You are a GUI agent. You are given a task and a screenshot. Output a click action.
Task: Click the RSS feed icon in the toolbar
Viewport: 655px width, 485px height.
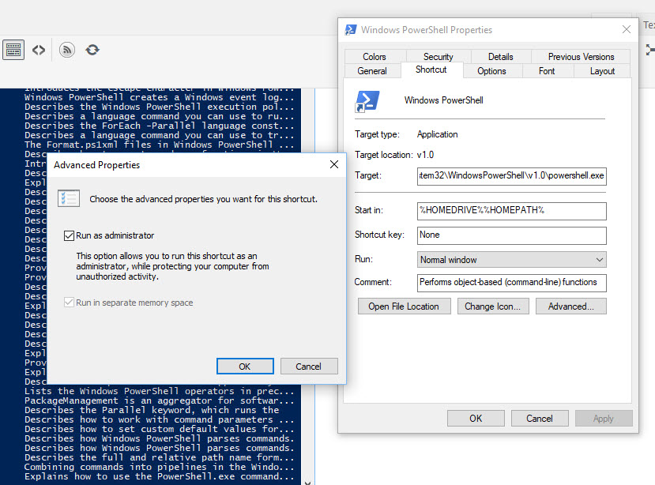click(x=67, y=50)
